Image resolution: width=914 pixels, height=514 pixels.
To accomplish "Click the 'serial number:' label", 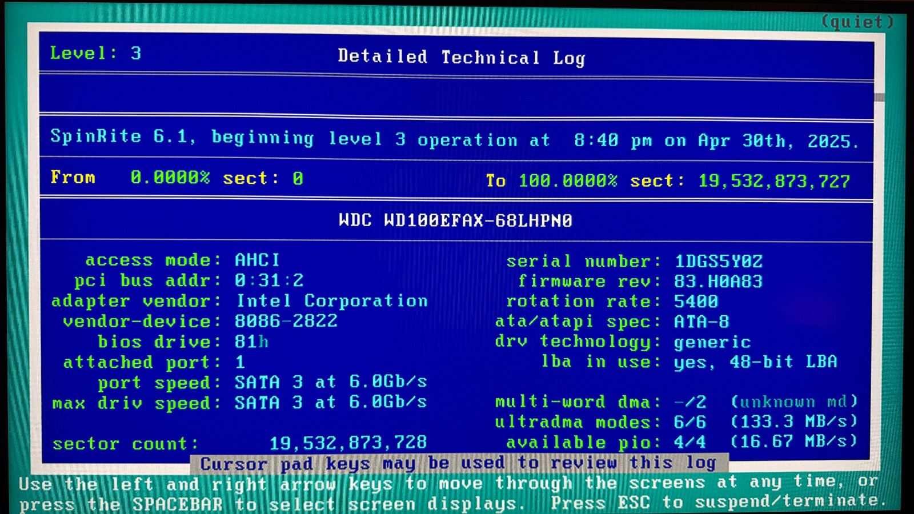I will (584, 262).
